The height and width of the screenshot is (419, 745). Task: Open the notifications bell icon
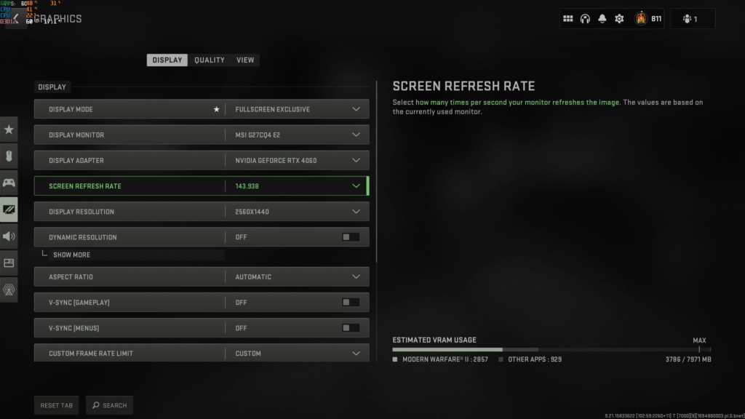point(602,18)
